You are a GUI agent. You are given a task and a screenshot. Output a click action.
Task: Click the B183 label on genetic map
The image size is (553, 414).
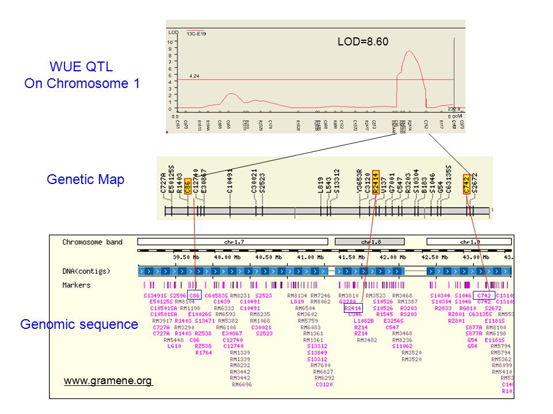pos(425,185)
